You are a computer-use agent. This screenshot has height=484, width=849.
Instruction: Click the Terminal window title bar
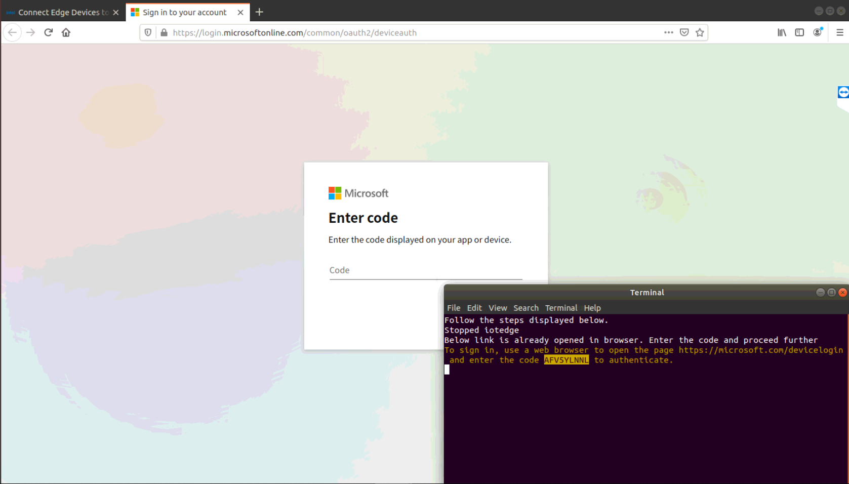[x=646, y=292]
